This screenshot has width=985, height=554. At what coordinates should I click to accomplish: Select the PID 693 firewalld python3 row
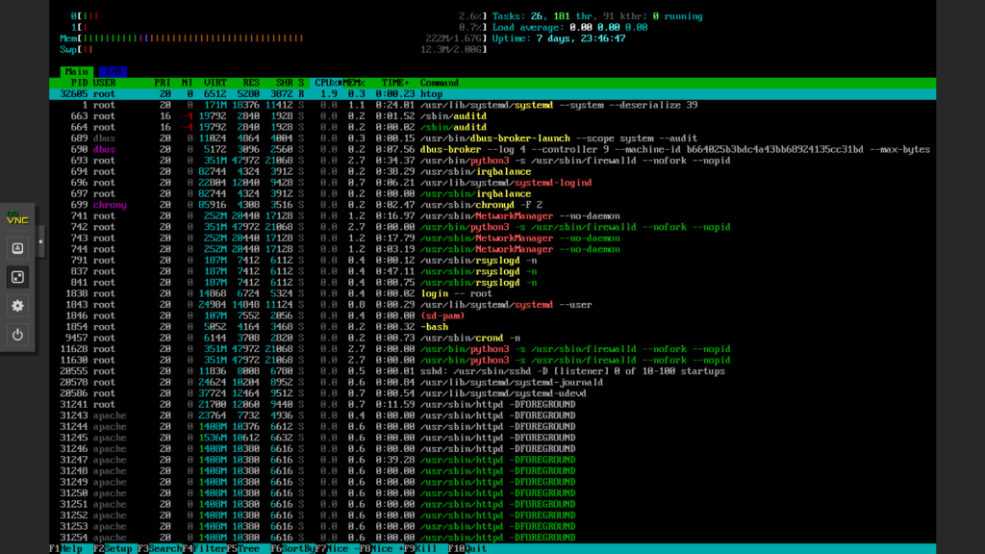[492, 161]
